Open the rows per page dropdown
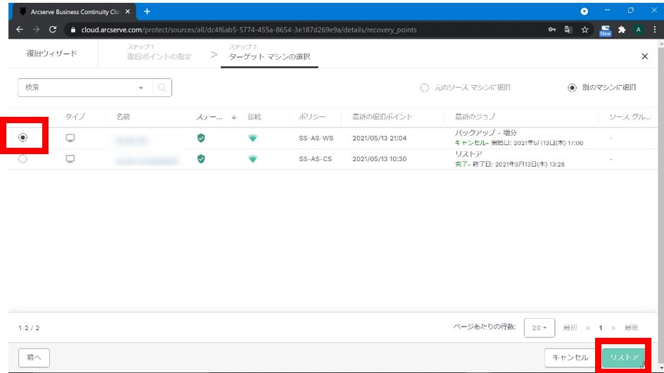 point(539,328)
